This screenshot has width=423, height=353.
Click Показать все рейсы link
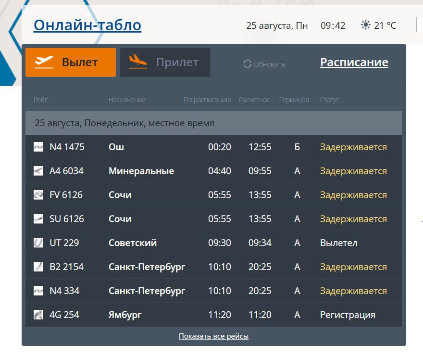tap(213, 336)
